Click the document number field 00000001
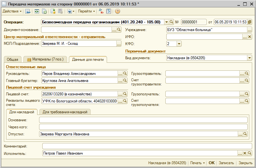256x168 pixels. pos(194,22)
